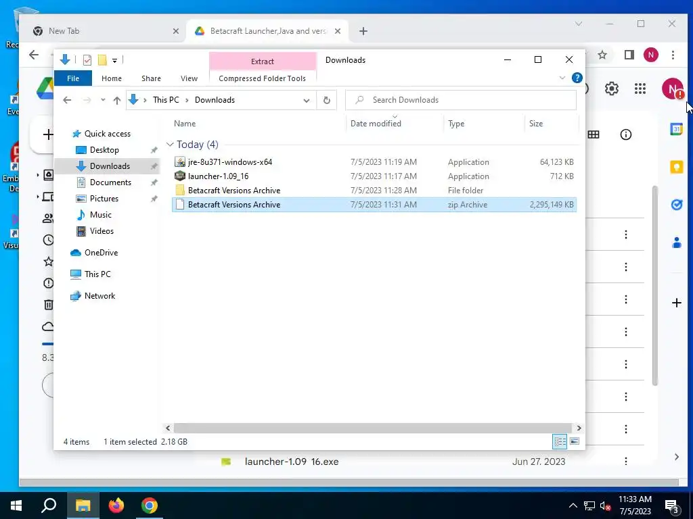Open Google Tasks side panel icon

pos(677,205)
